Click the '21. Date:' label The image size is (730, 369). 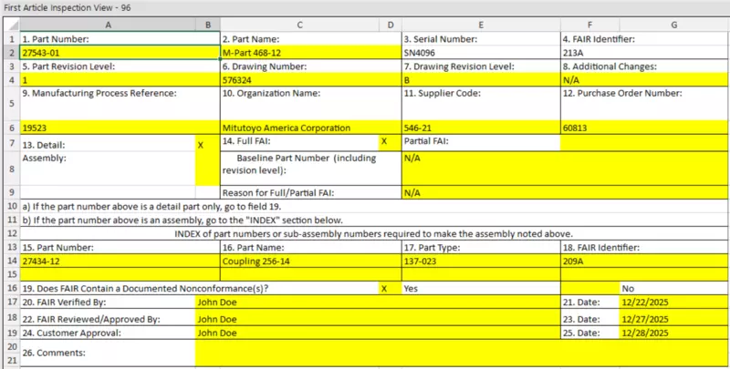[581, 302]
